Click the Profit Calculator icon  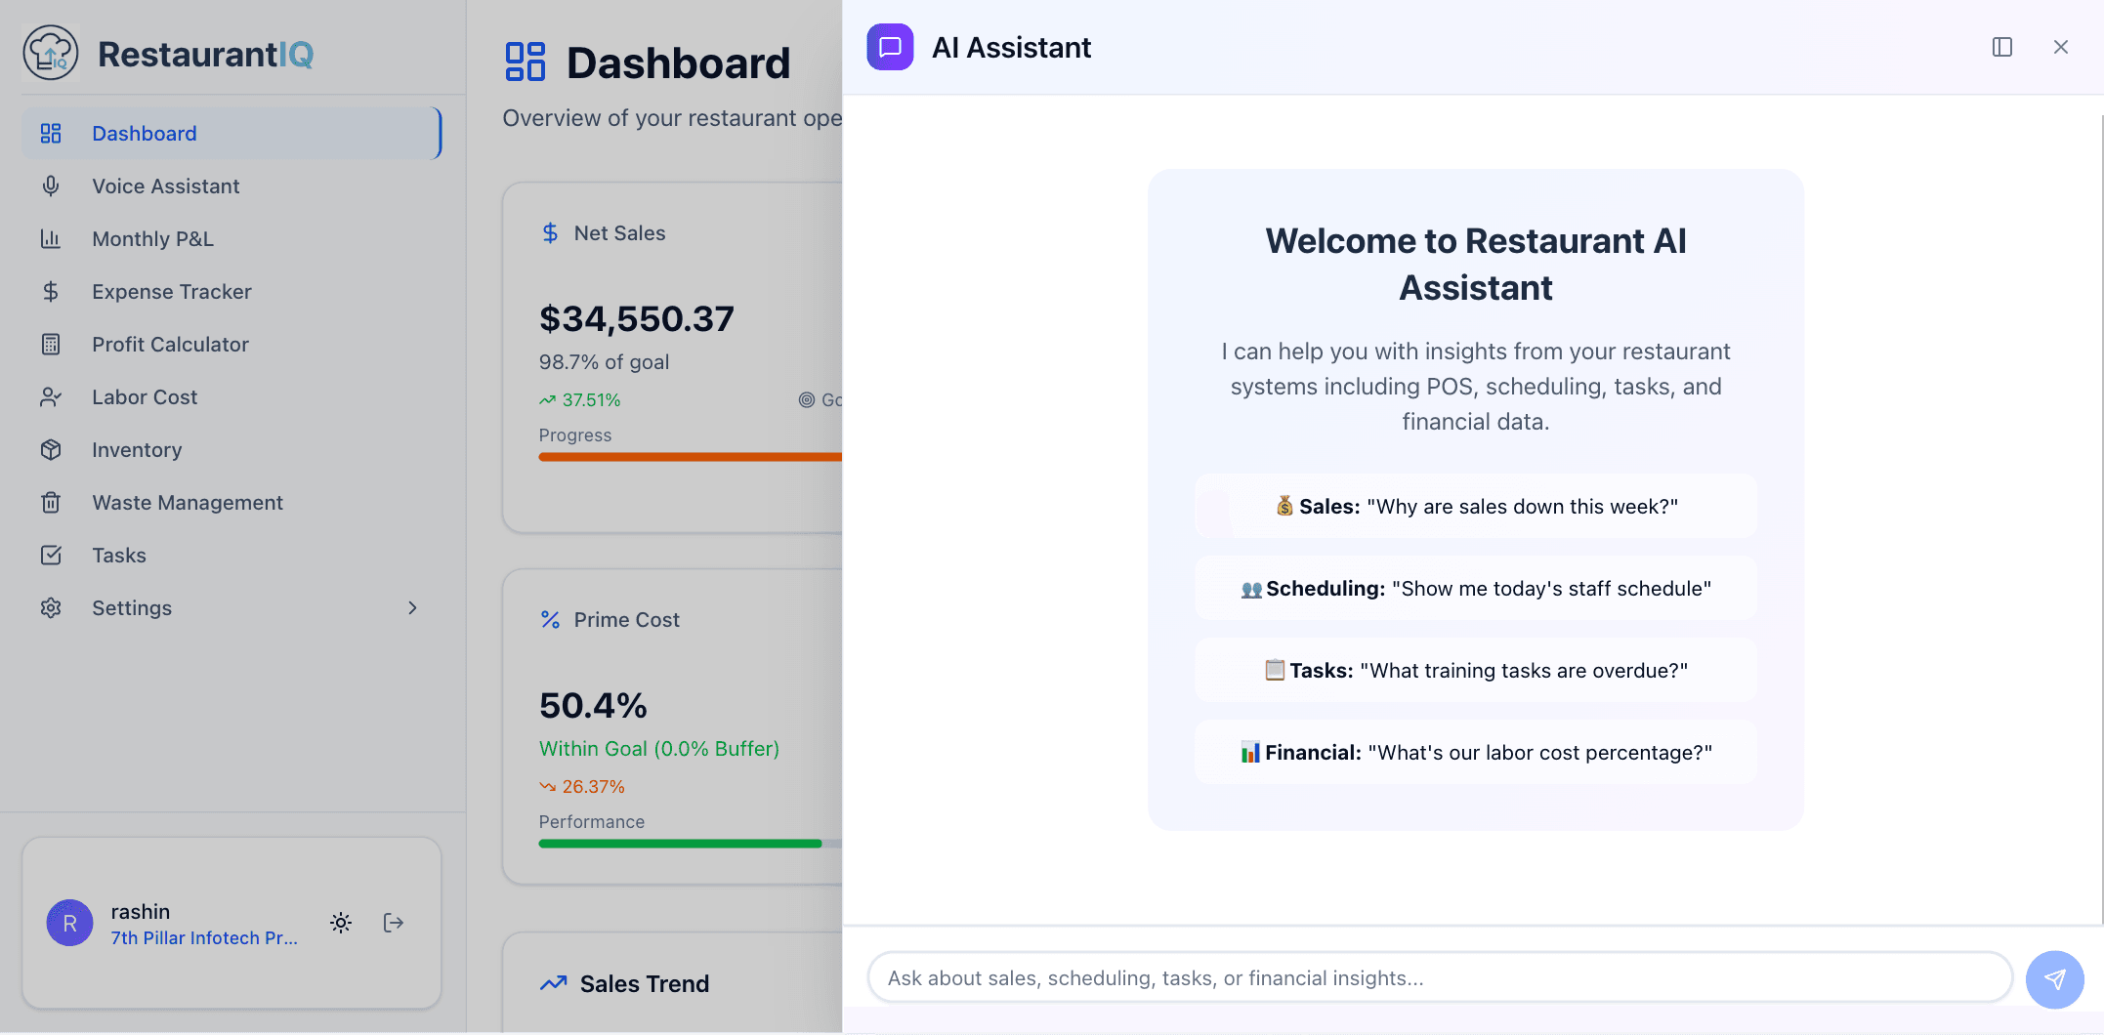pos(50,344)
